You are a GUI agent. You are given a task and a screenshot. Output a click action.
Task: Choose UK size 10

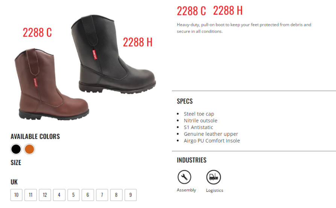point(16,195)
